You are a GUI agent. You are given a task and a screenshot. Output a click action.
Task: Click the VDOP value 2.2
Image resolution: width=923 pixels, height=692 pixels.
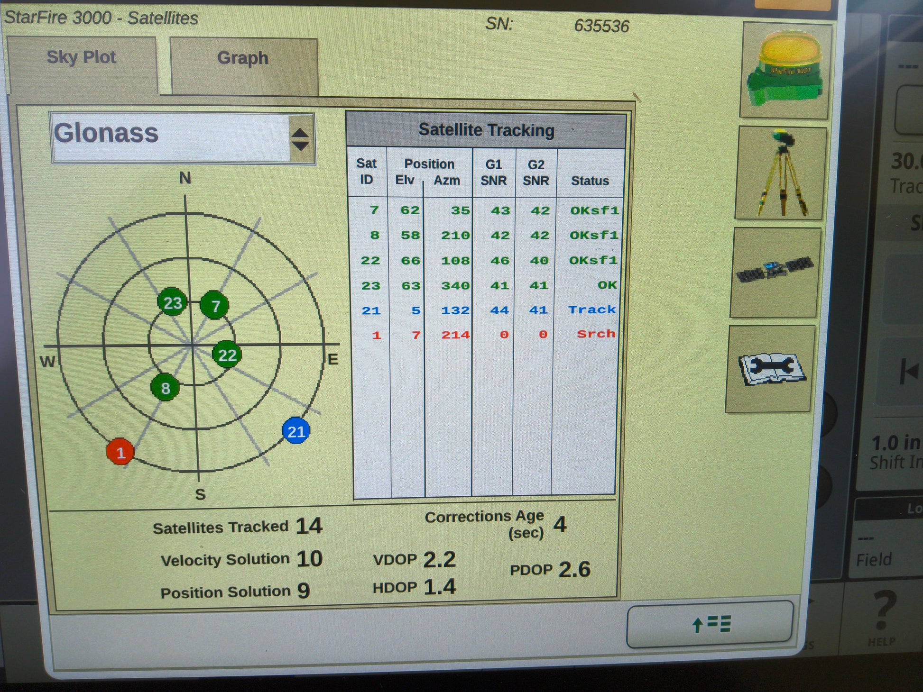(x=439, y=559)
